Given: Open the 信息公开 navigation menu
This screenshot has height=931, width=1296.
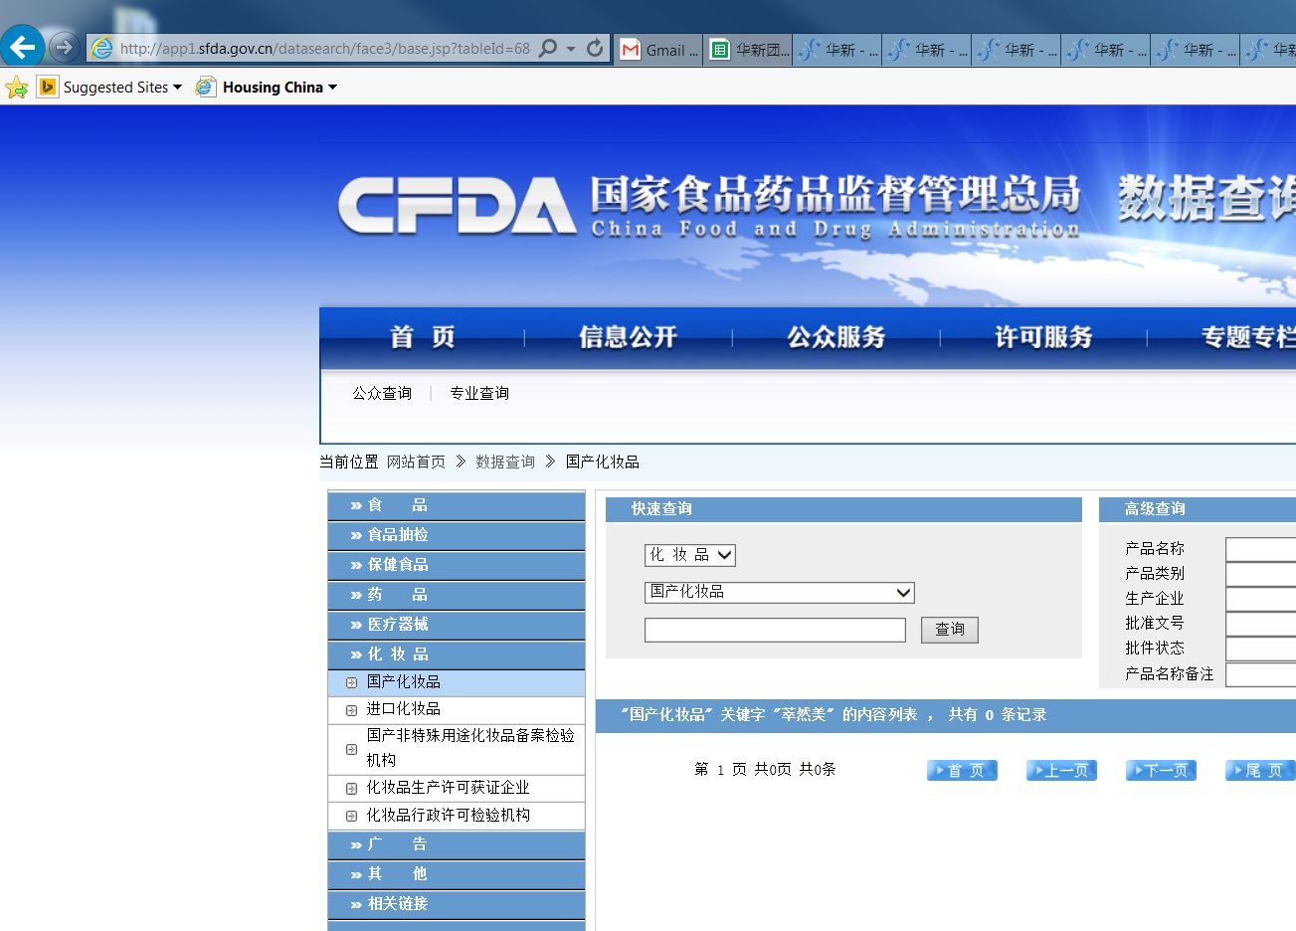Looking at the screenshot, I should [628, 337].
